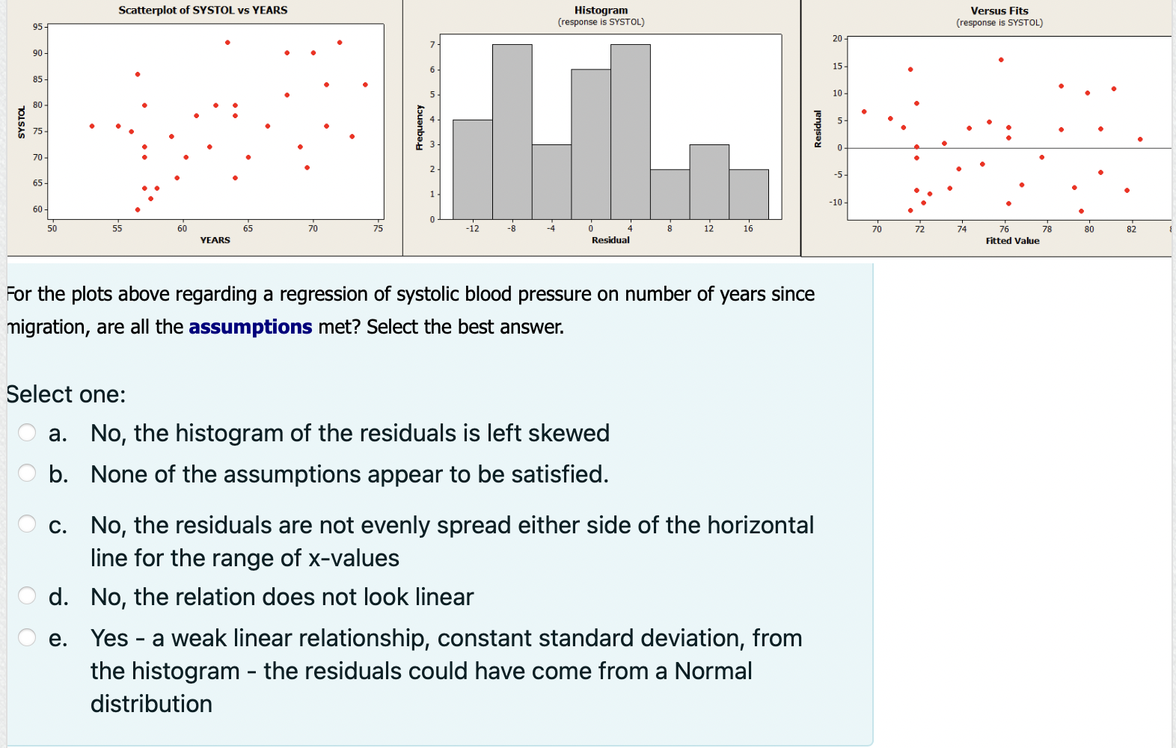Image resolution: width=1176 pixels, height=748 pixels.
Task: Click the Fitted Value axis label
Action: 1011,240
